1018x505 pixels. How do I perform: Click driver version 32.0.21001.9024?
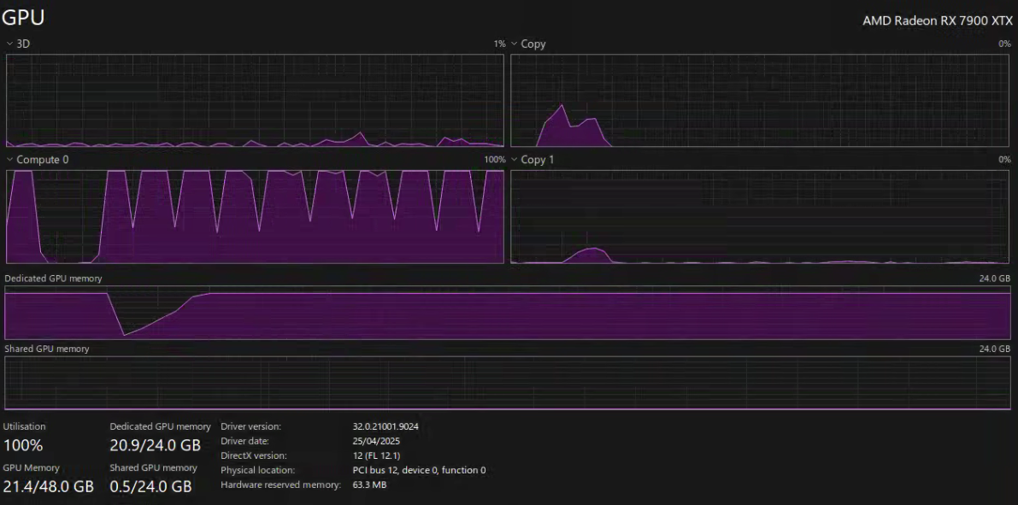385,426
